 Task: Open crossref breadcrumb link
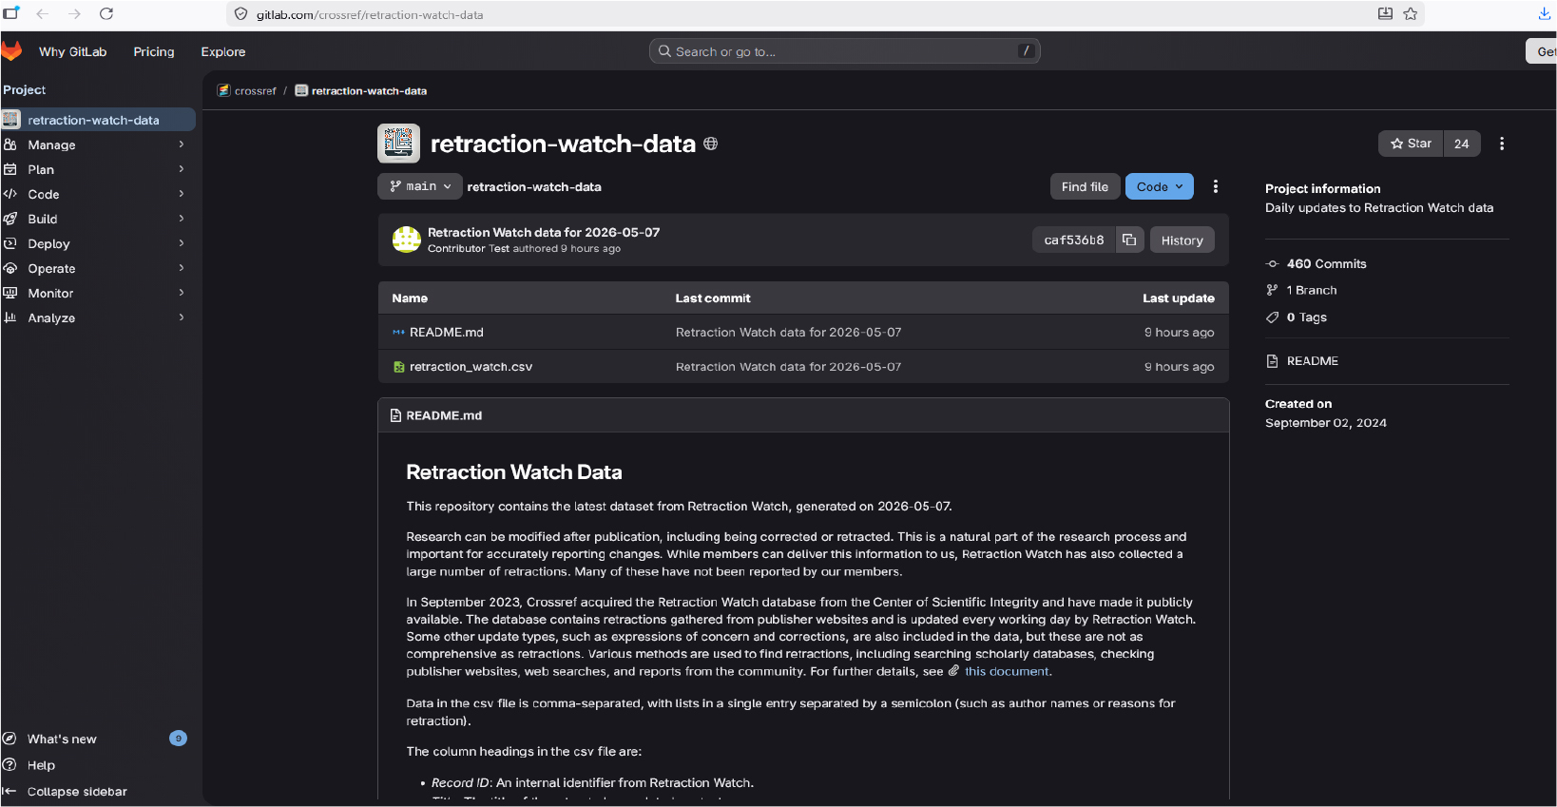tap(255, 91)
